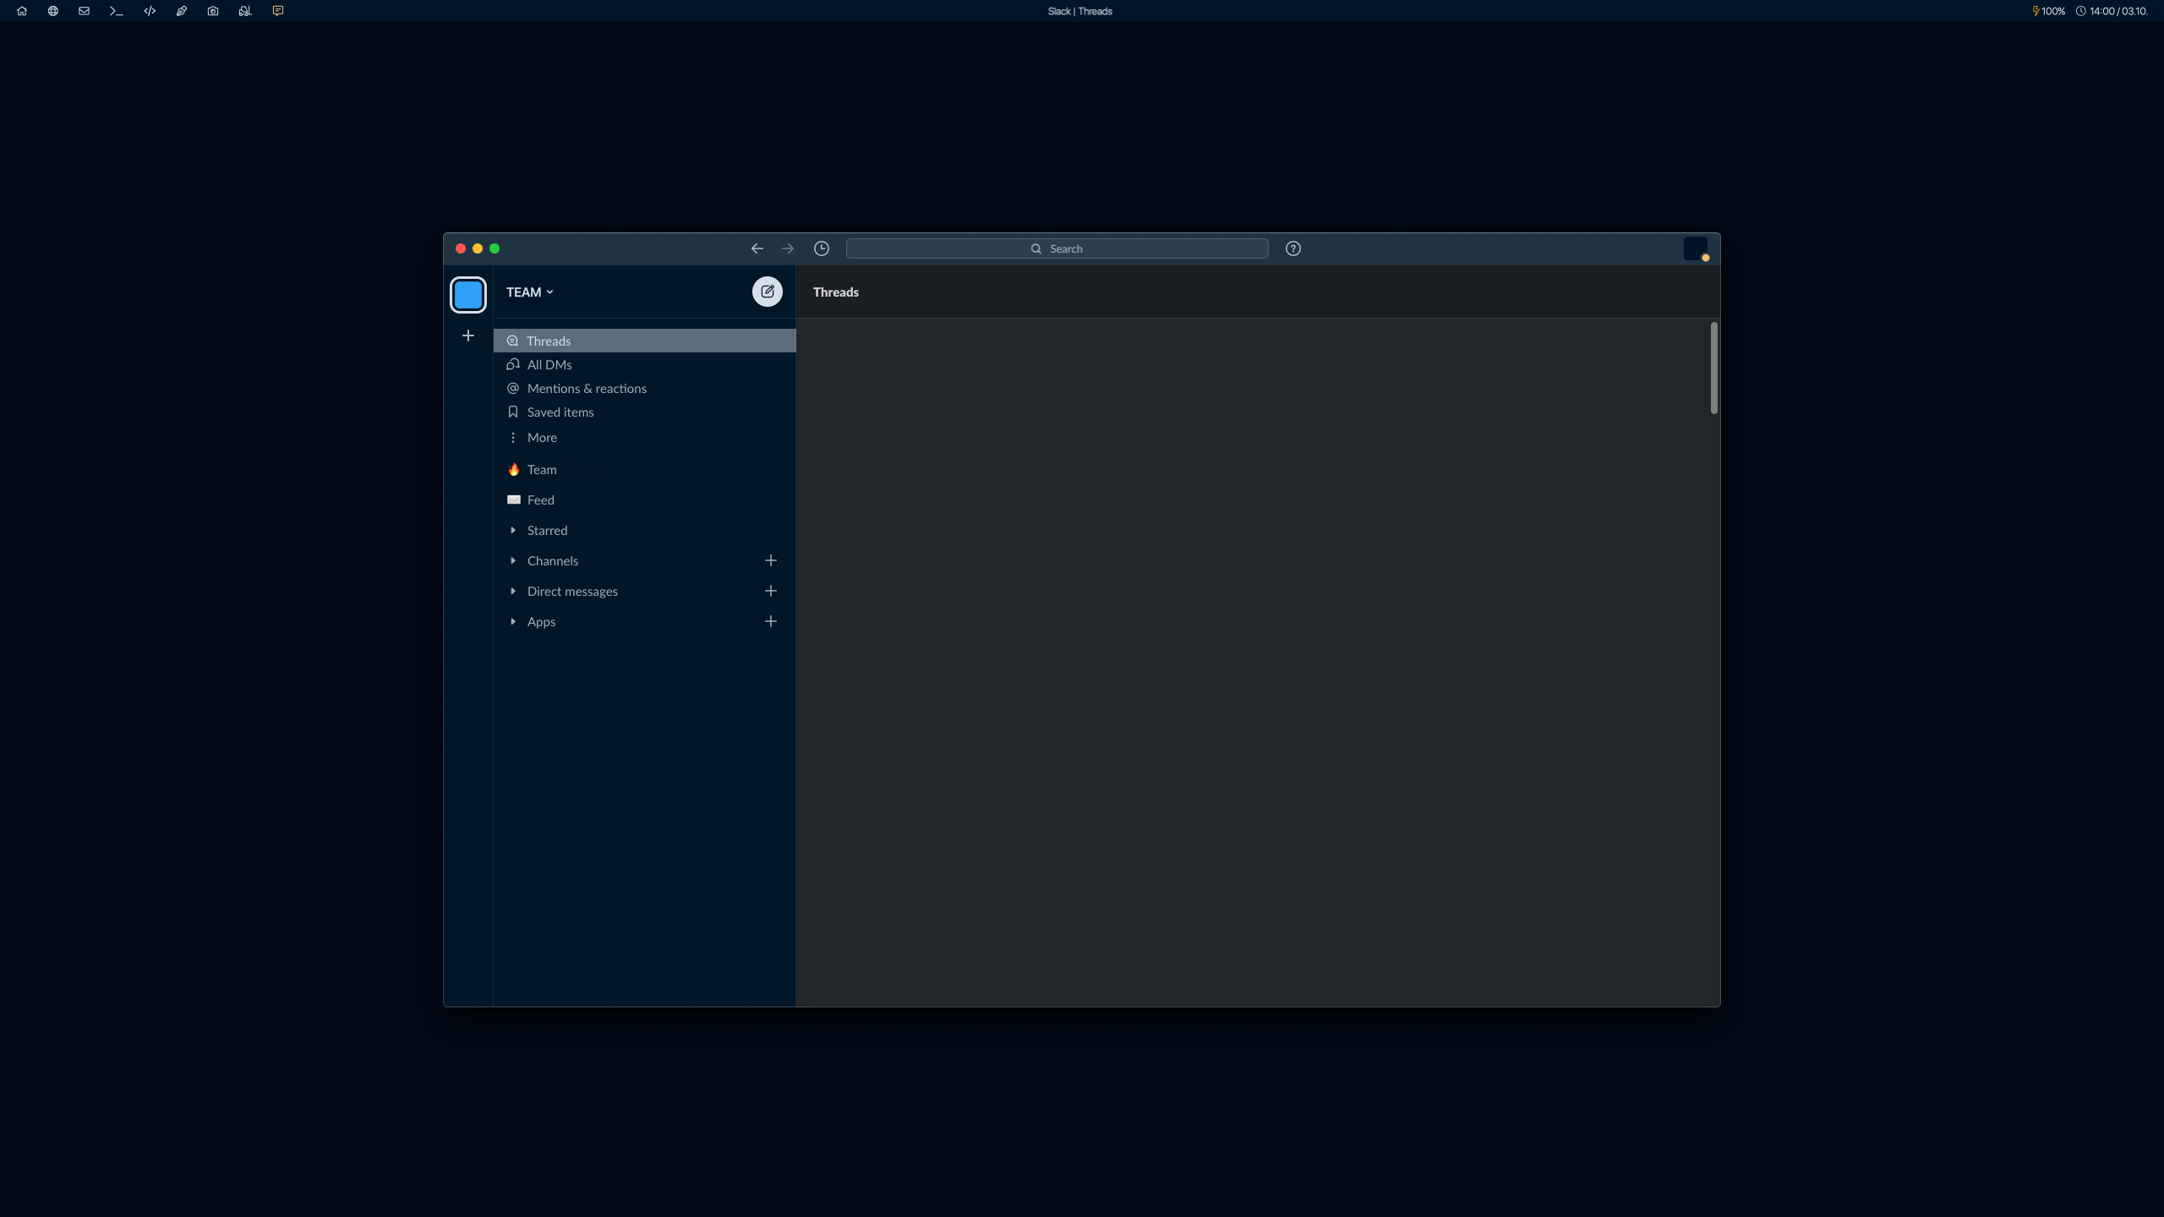Expand the Apps section
Screen dimensions: 2164x1217
513,622
